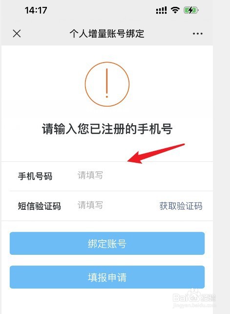The image size is (230, 314).
Task: Tap the 14:17 clock in status bar
Action: [x=36, y=10]
